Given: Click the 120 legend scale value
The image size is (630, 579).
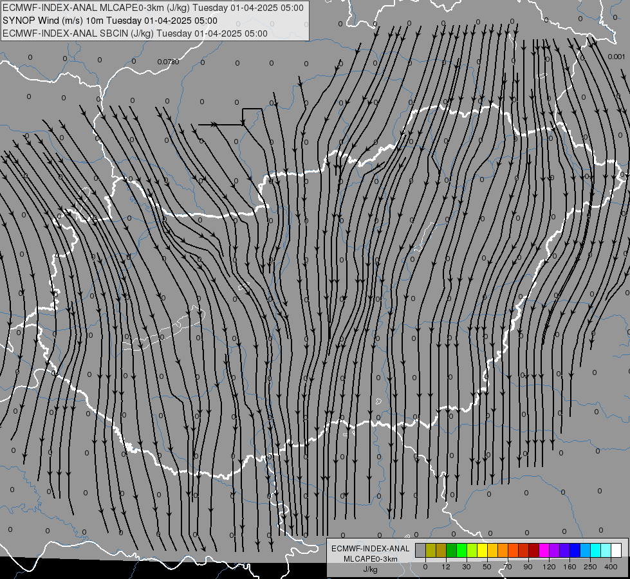Looking at the screenshot, I should 550,567.
